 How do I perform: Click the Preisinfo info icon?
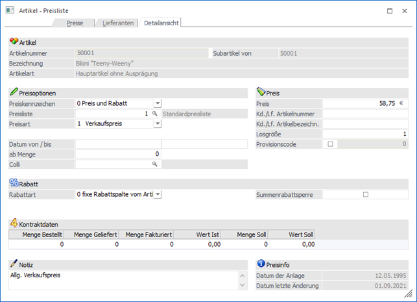261,264
